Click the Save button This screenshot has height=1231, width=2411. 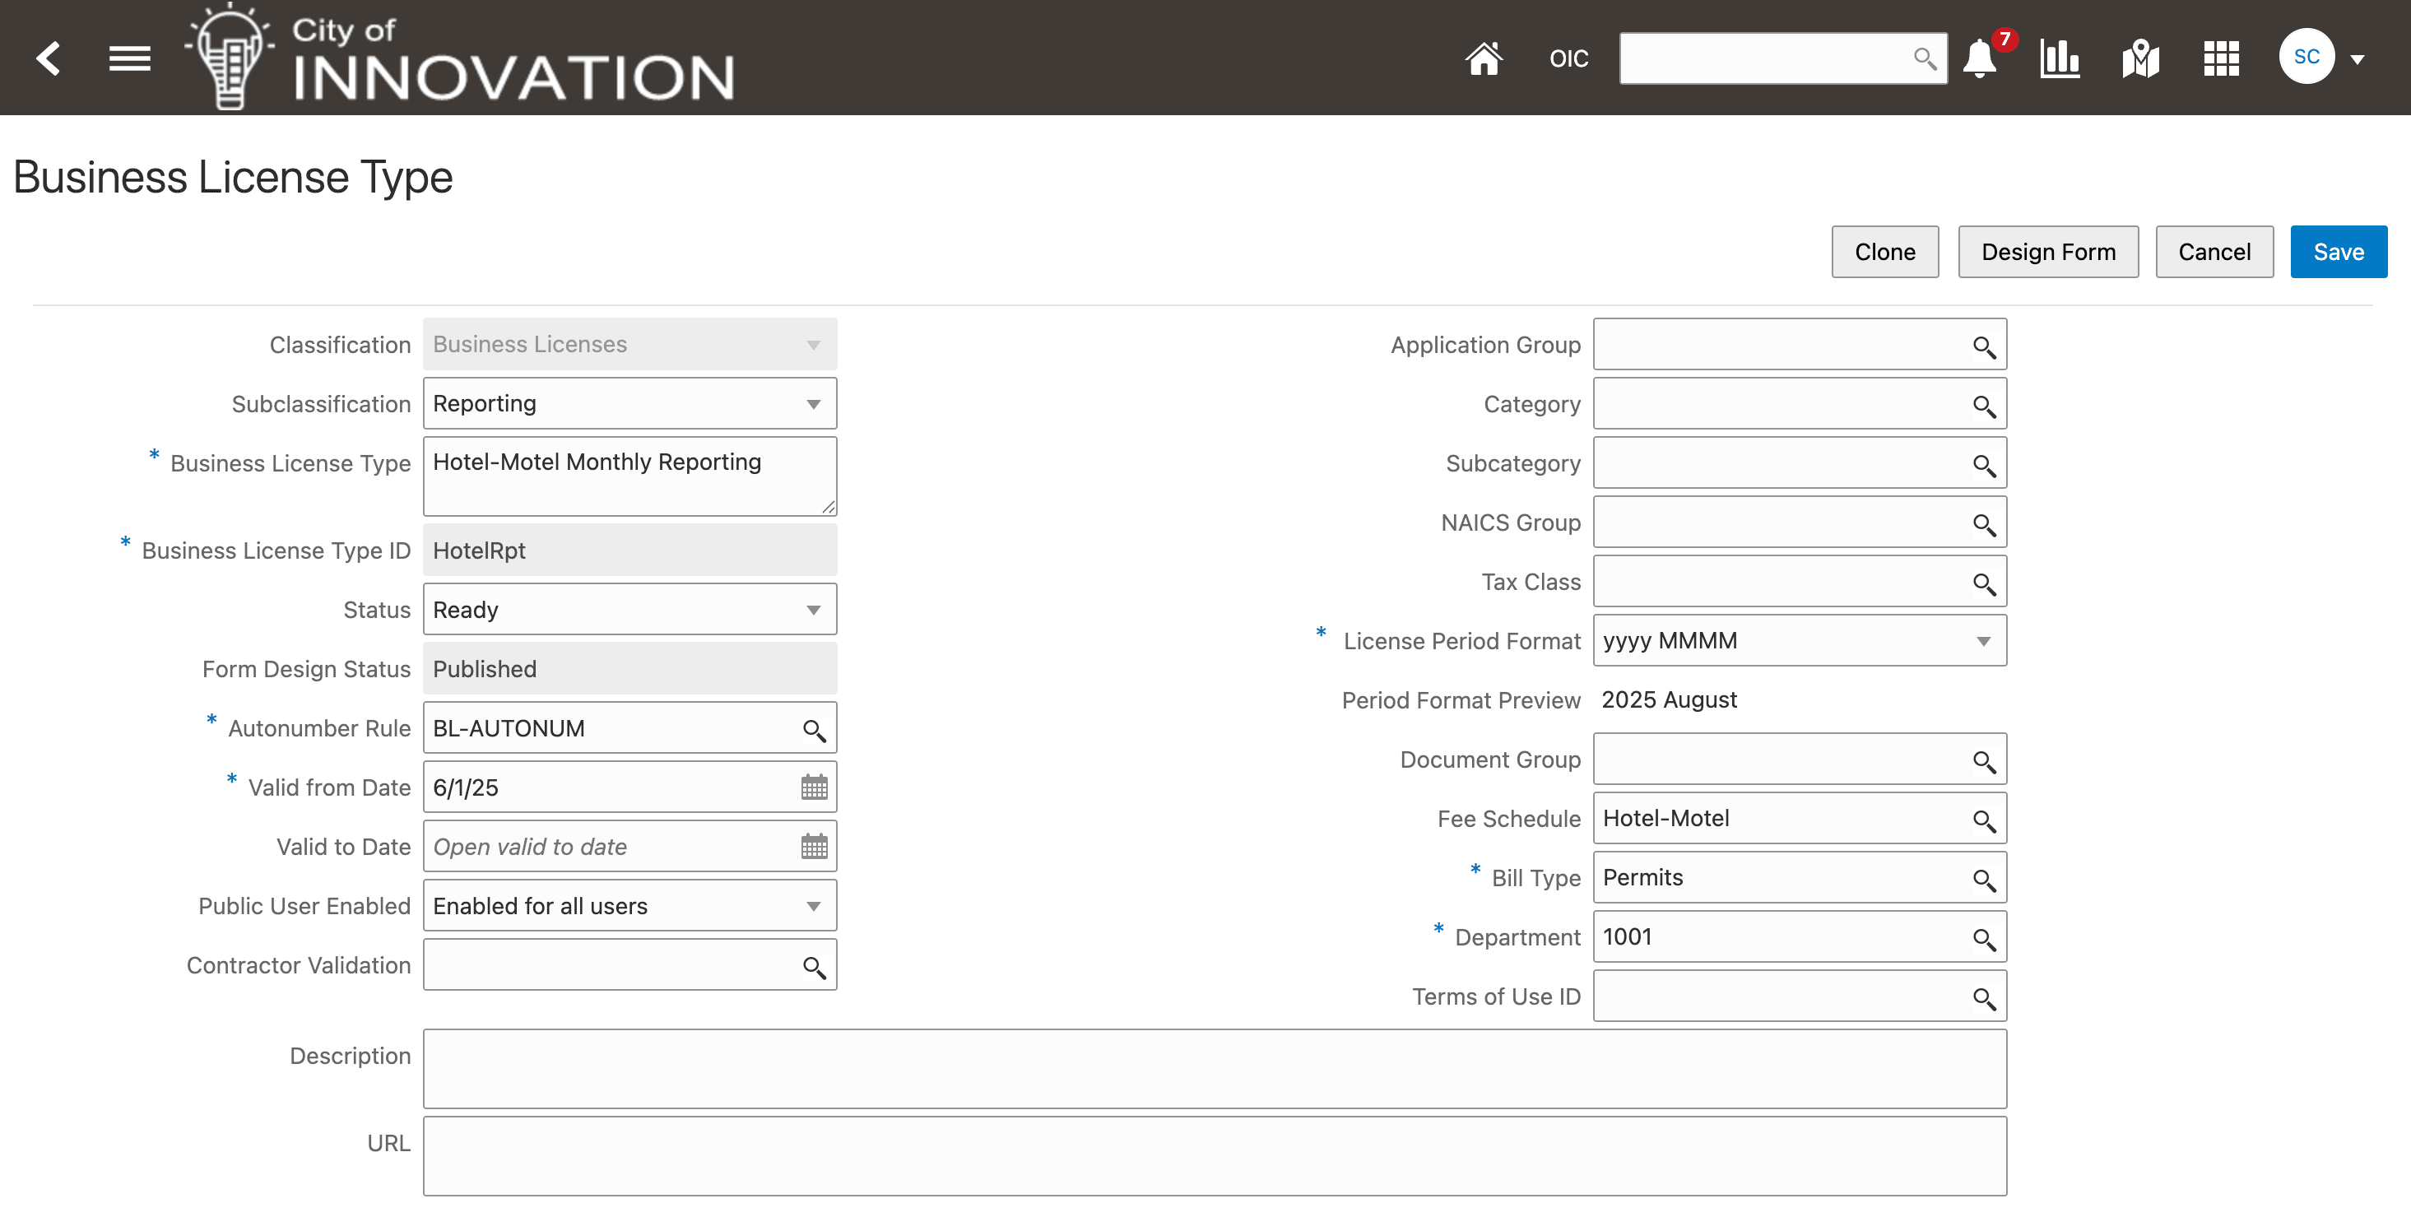(x=2337, y=252)
